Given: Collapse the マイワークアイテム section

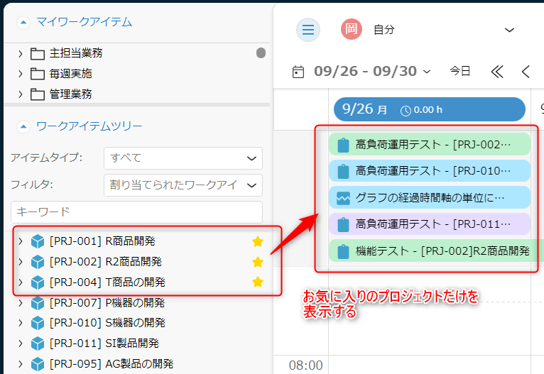Looking at the screenshot, I should [23, 23].
